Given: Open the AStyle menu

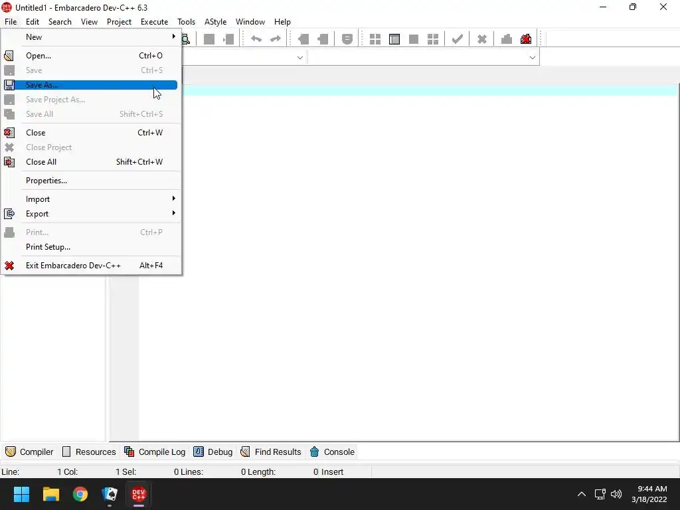Looking at the screenshot, I should [216, 22].
